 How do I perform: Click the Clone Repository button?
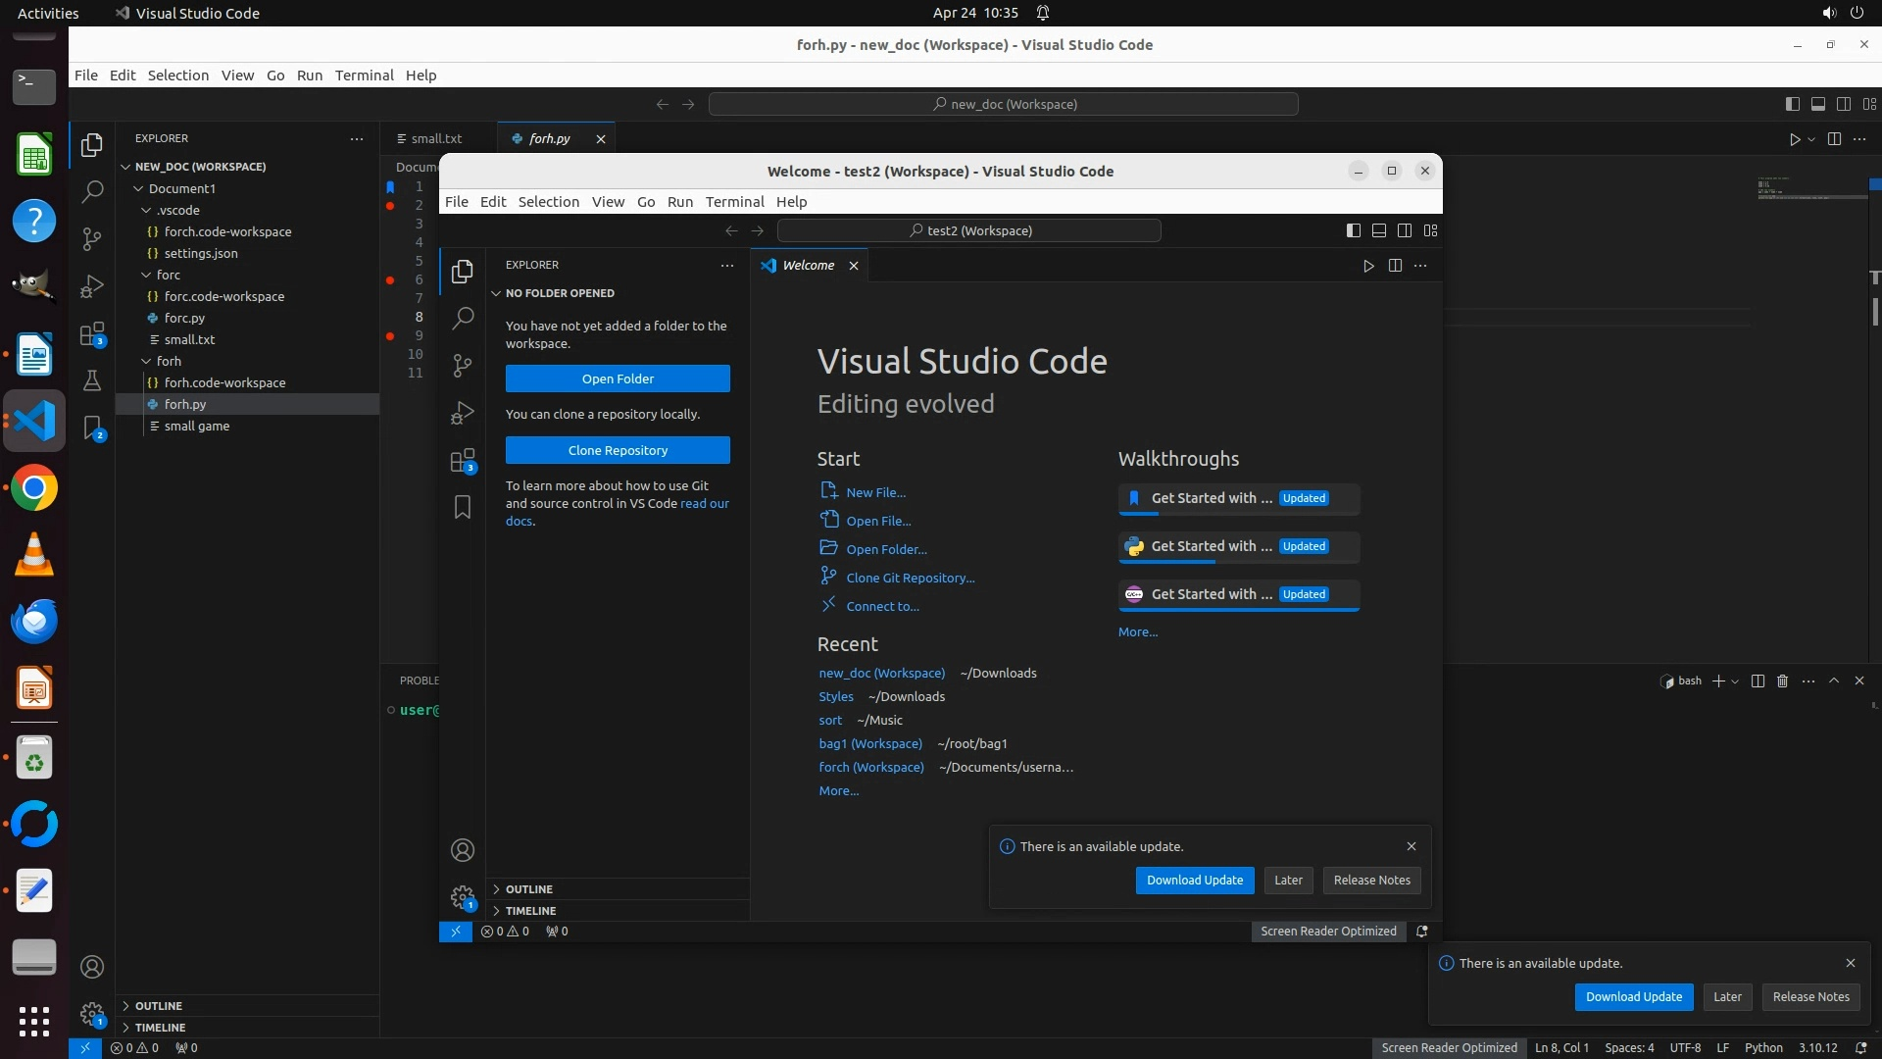[x=618, y=450]
